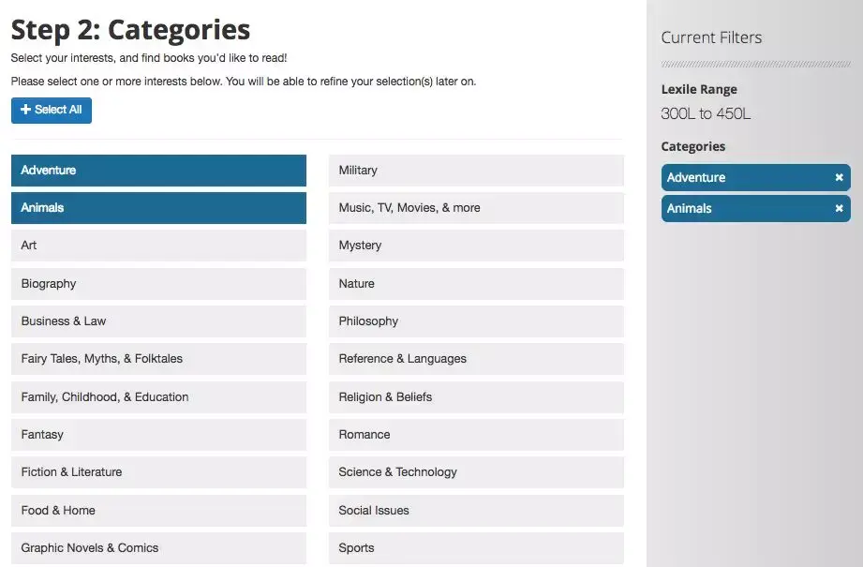The image size is (863, 567).
Task: Pick the Business & Law category
Action: tap(158, 321)
